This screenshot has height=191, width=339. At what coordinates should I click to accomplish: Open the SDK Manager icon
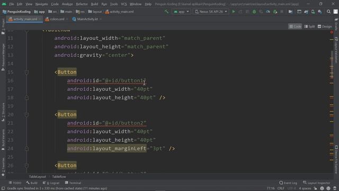point(320,12)
